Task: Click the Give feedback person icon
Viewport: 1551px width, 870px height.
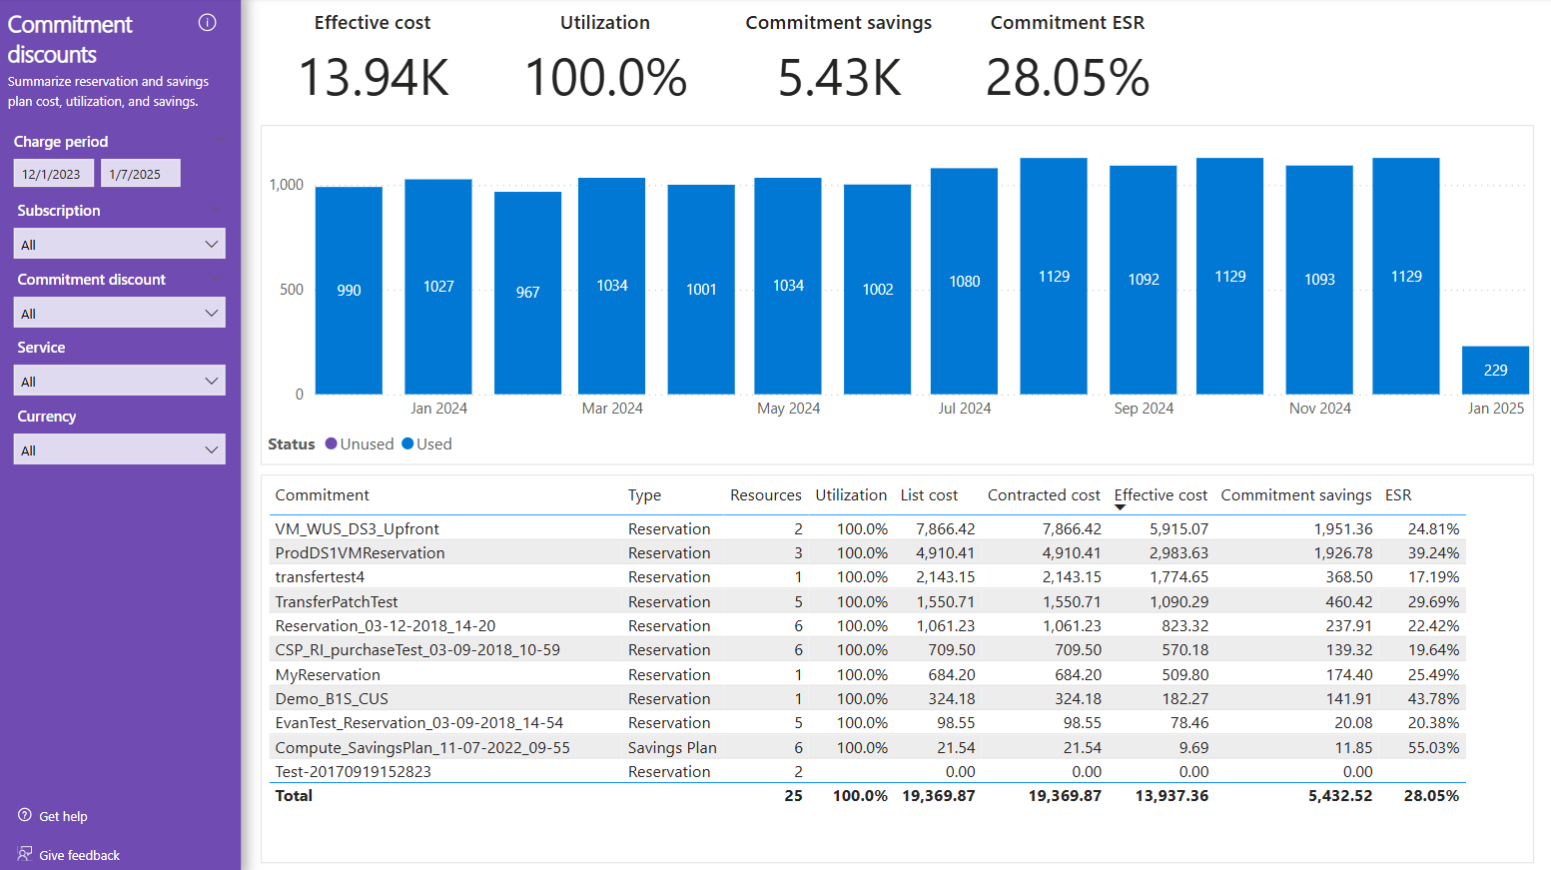Action: pyautogui.click(x=25, y=854)
